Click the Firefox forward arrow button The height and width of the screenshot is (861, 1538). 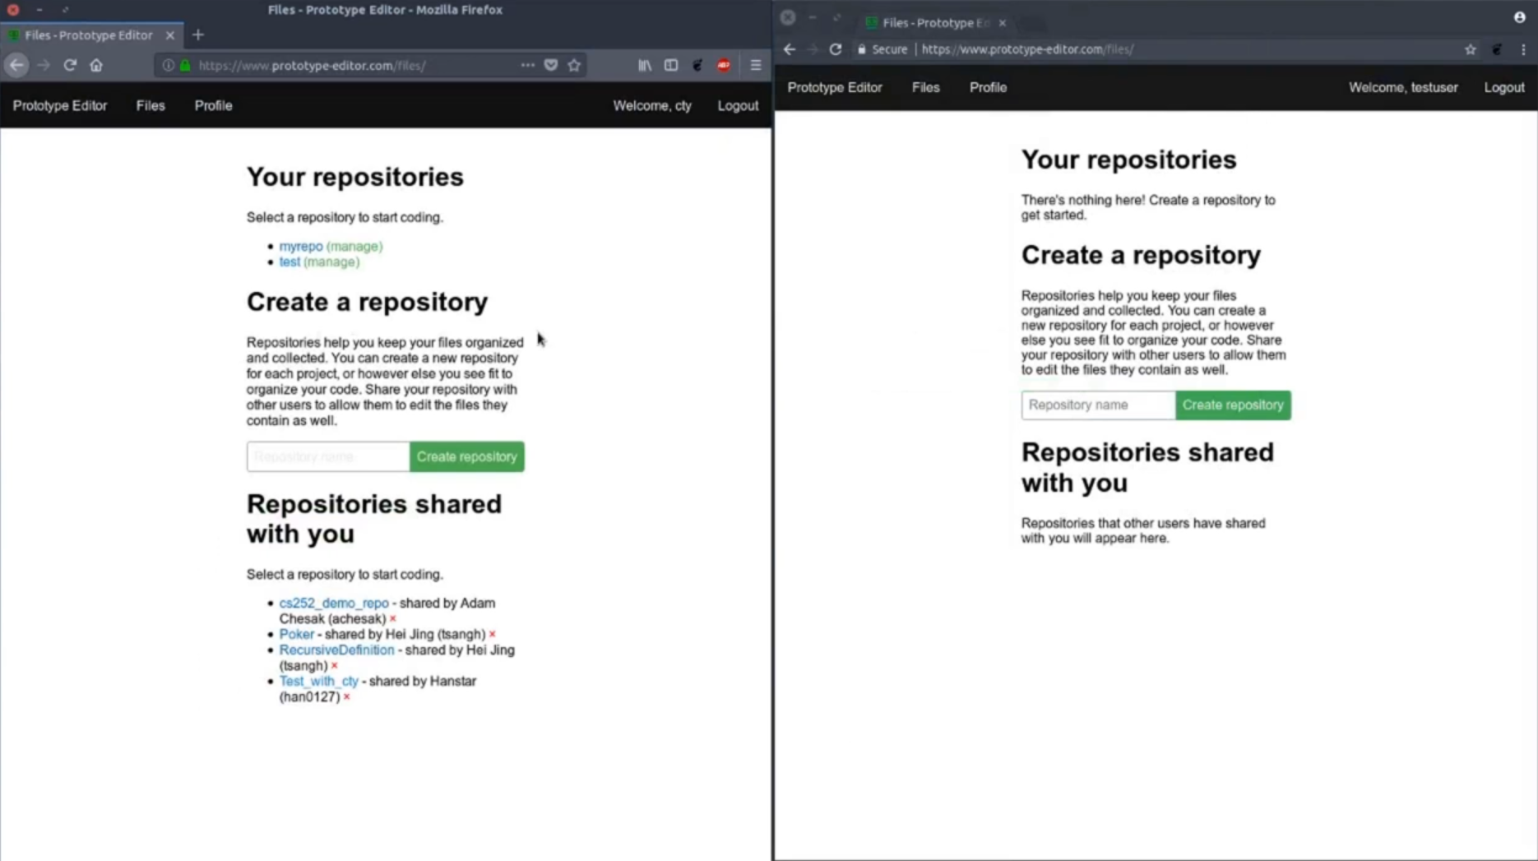pyautogui.click(x=44, y=65)
